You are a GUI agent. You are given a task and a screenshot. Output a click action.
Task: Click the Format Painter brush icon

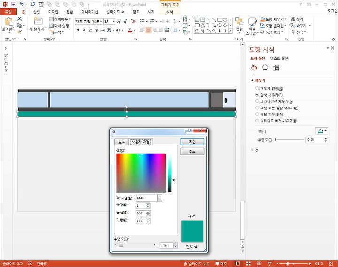pyautogui.click(x=19, y=32)
